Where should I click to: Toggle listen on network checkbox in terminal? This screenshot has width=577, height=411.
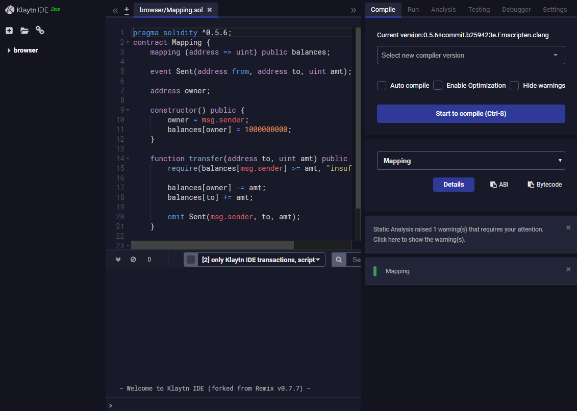click(191, 260)
